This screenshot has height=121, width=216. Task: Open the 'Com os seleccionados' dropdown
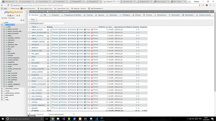[x=61, y=114]
